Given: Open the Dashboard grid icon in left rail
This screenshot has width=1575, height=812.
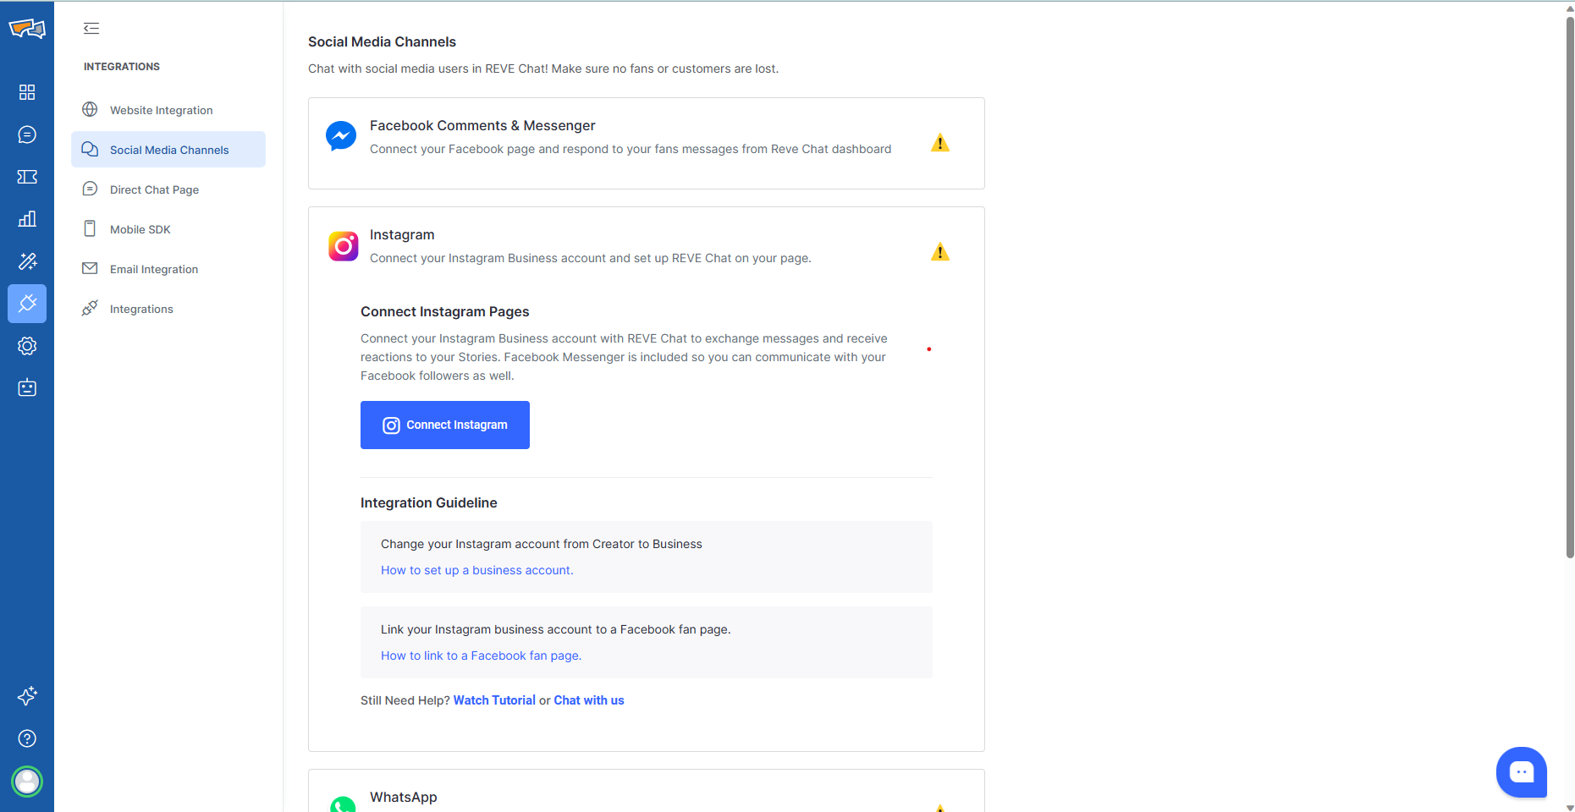Looking at the screenshot, I should [x=27, y=92].
